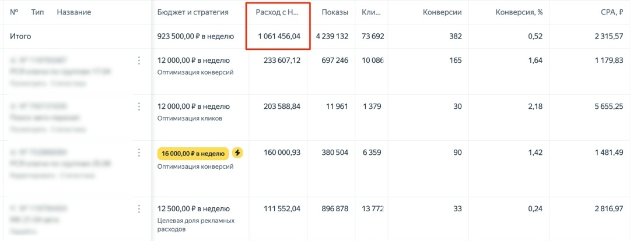Sort by Показы column header
Screen dimensions: 630x241
(335, 12)
